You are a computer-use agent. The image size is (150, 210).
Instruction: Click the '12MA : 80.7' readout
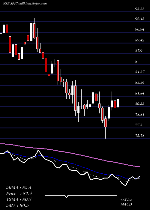19,199
